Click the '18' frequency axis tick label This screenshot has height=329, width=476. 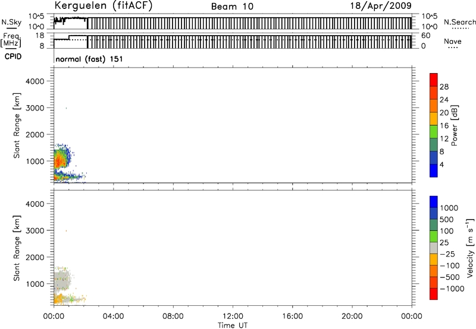pos(40,36)
